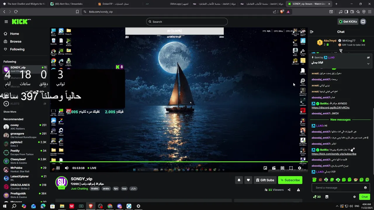Open chat settings gear
Viewport: 374px width, 210px height.
354,197
